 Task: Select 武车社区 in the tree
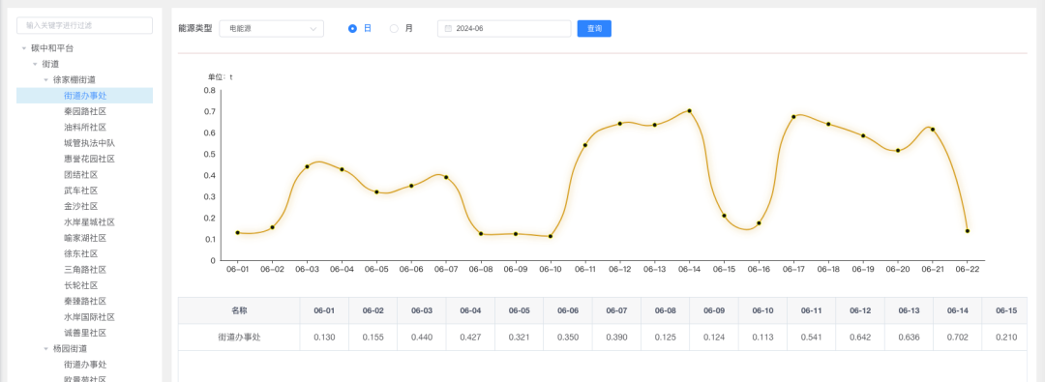80,191
